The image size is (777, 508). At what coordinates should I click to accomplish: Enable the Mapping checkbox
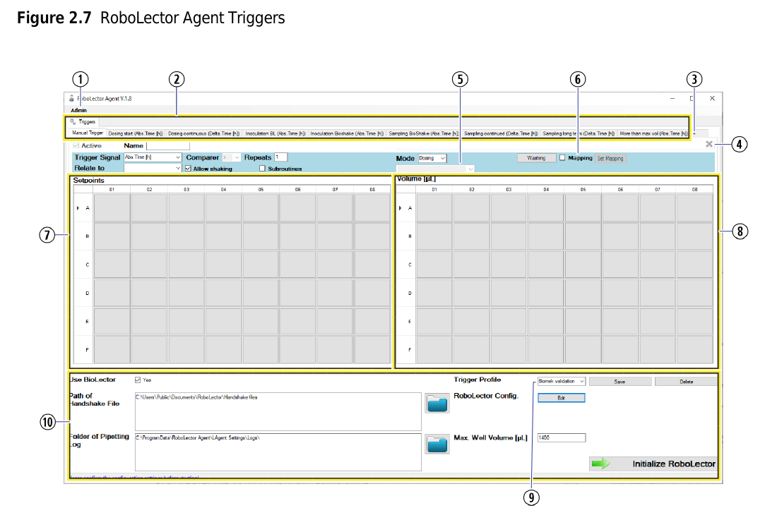coord(562,157)
